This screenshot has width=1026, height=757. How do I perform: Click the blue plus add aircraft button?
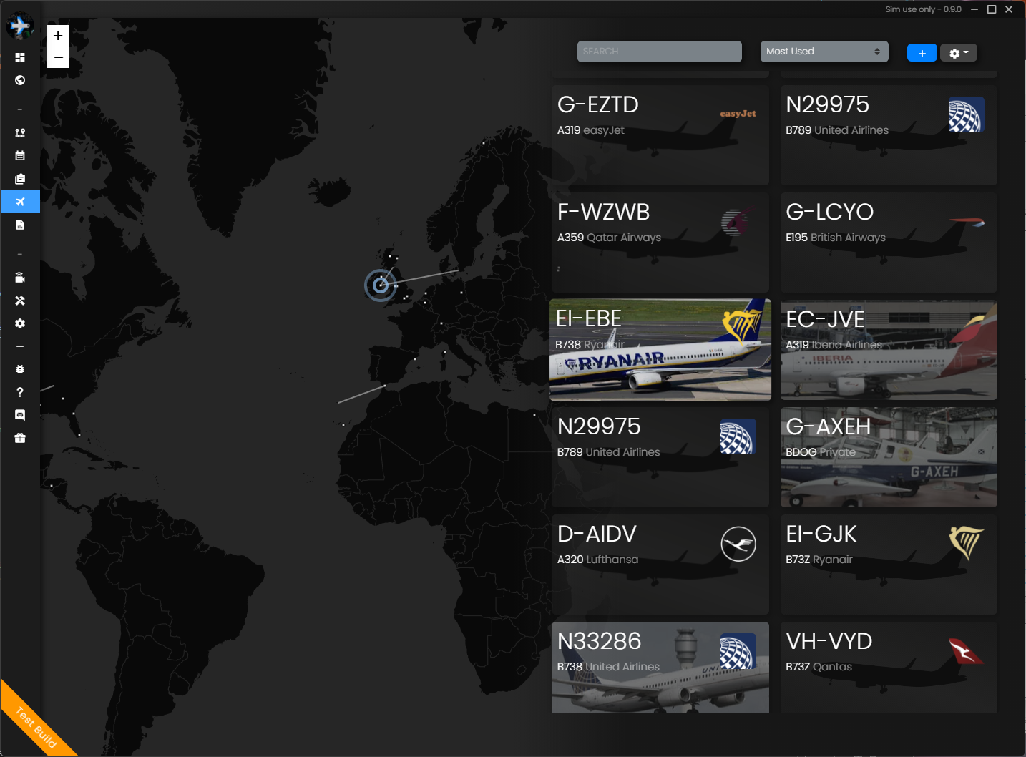(x=922, y=53)
